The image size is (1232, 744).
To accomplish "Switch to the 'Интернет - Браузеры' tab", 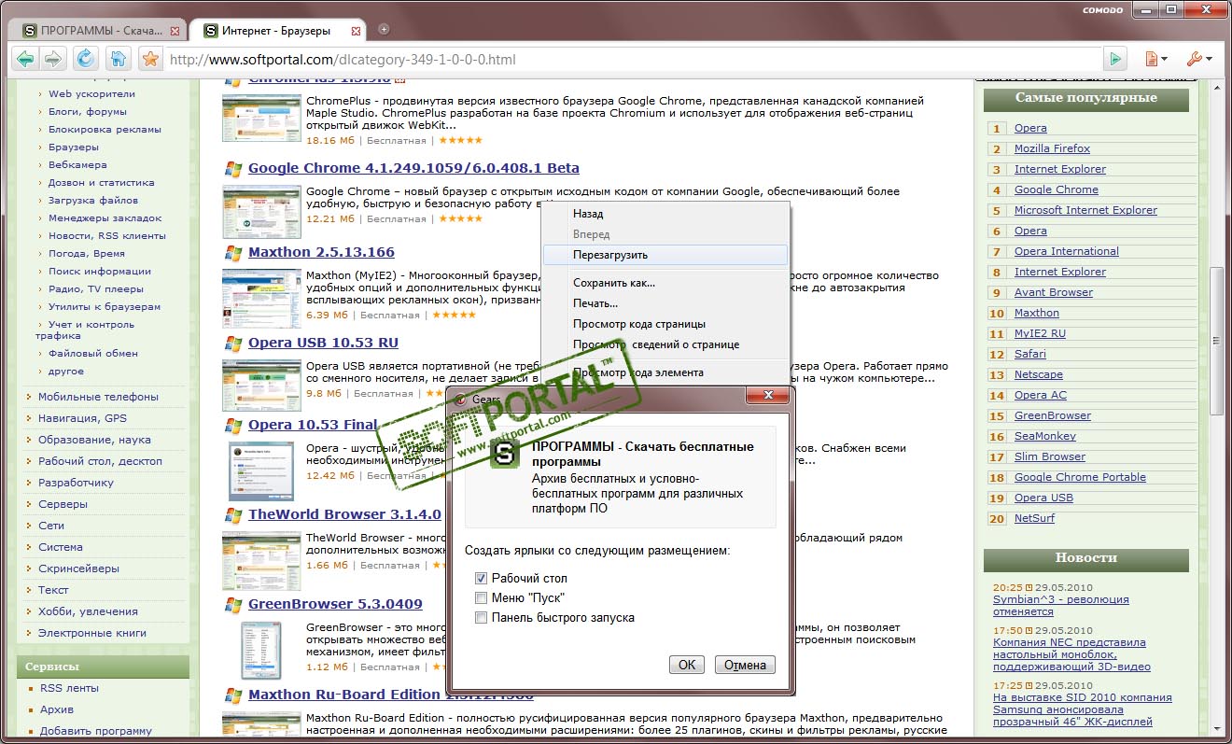I will 277,31.
